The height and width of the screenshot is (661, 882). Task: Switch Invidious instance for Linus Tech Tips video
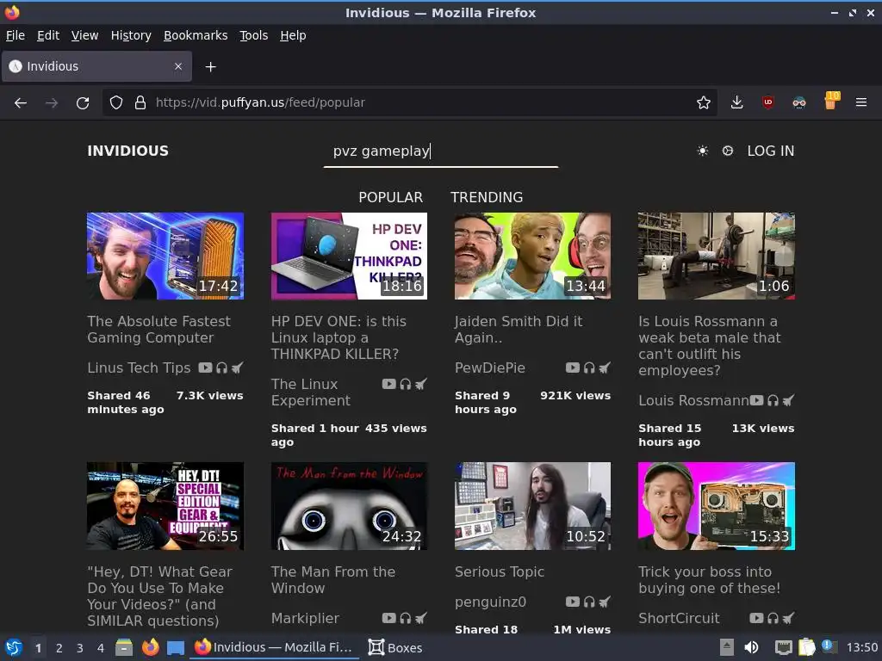[238, 368]
